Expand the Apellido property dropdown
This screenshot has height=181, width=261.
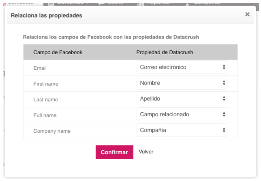coord(182,99)
